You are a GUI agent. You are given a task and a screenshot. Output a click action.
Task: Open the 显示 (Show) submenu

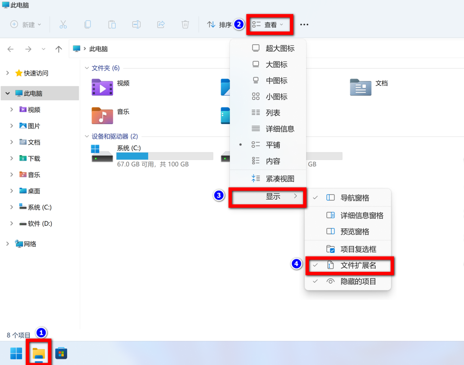tap(267, 196)
